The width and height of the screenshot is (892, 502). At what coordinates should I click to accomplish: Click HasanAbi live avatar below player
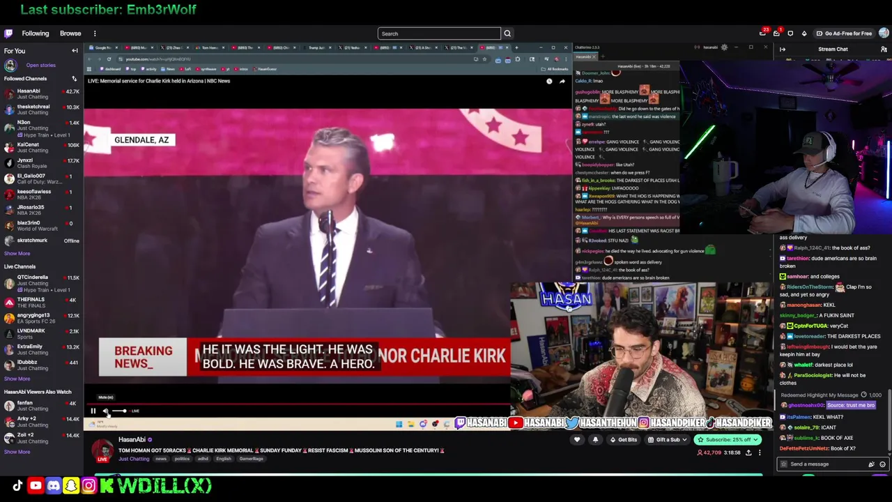[x=102, y=450]
